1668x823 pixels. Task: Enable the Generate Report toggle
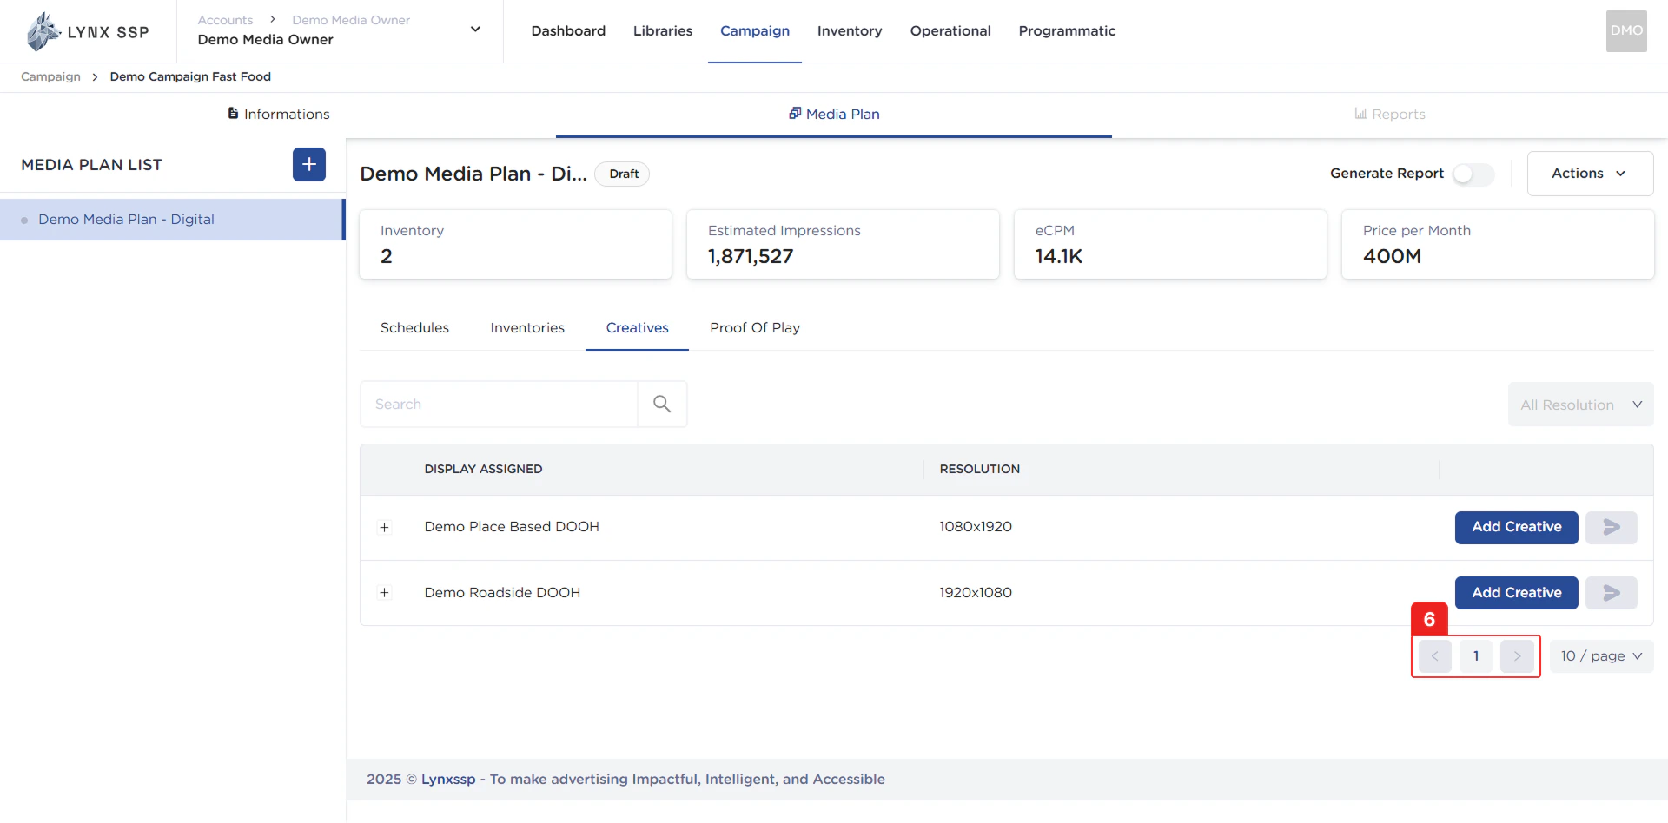coord(1472,174)
